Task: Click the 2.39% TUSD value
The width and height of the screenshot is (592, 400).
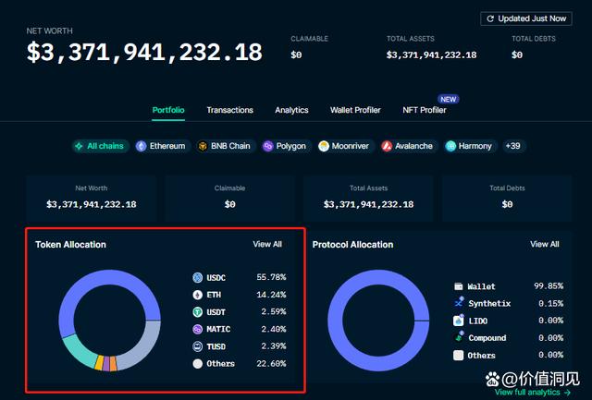Action: tap(274, 346)
